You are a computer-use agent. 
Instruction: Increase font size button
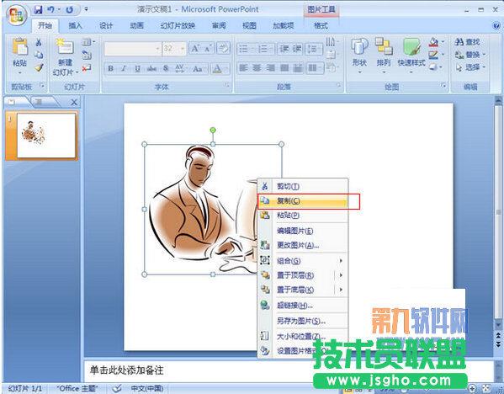click(195, 49)
